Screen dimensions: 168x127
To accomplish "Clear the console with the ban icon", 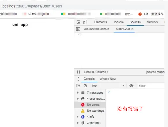I will point(85,86).
